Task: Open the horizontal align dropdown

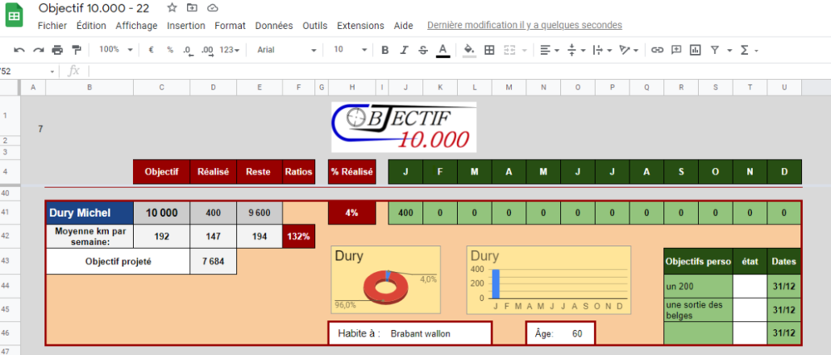Action: pyautogui.click(x=549, y=50)
